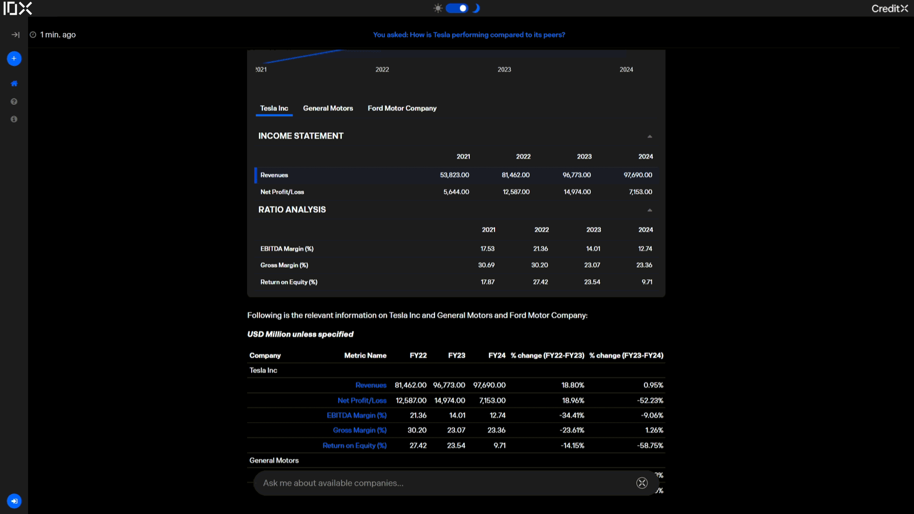Open the Gross Margin (%) metric link

pyautogui.click(x=360, y=430)
